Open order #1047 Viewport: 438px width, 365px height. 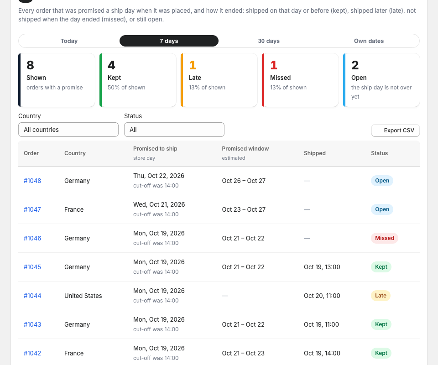tap(32, 209)
